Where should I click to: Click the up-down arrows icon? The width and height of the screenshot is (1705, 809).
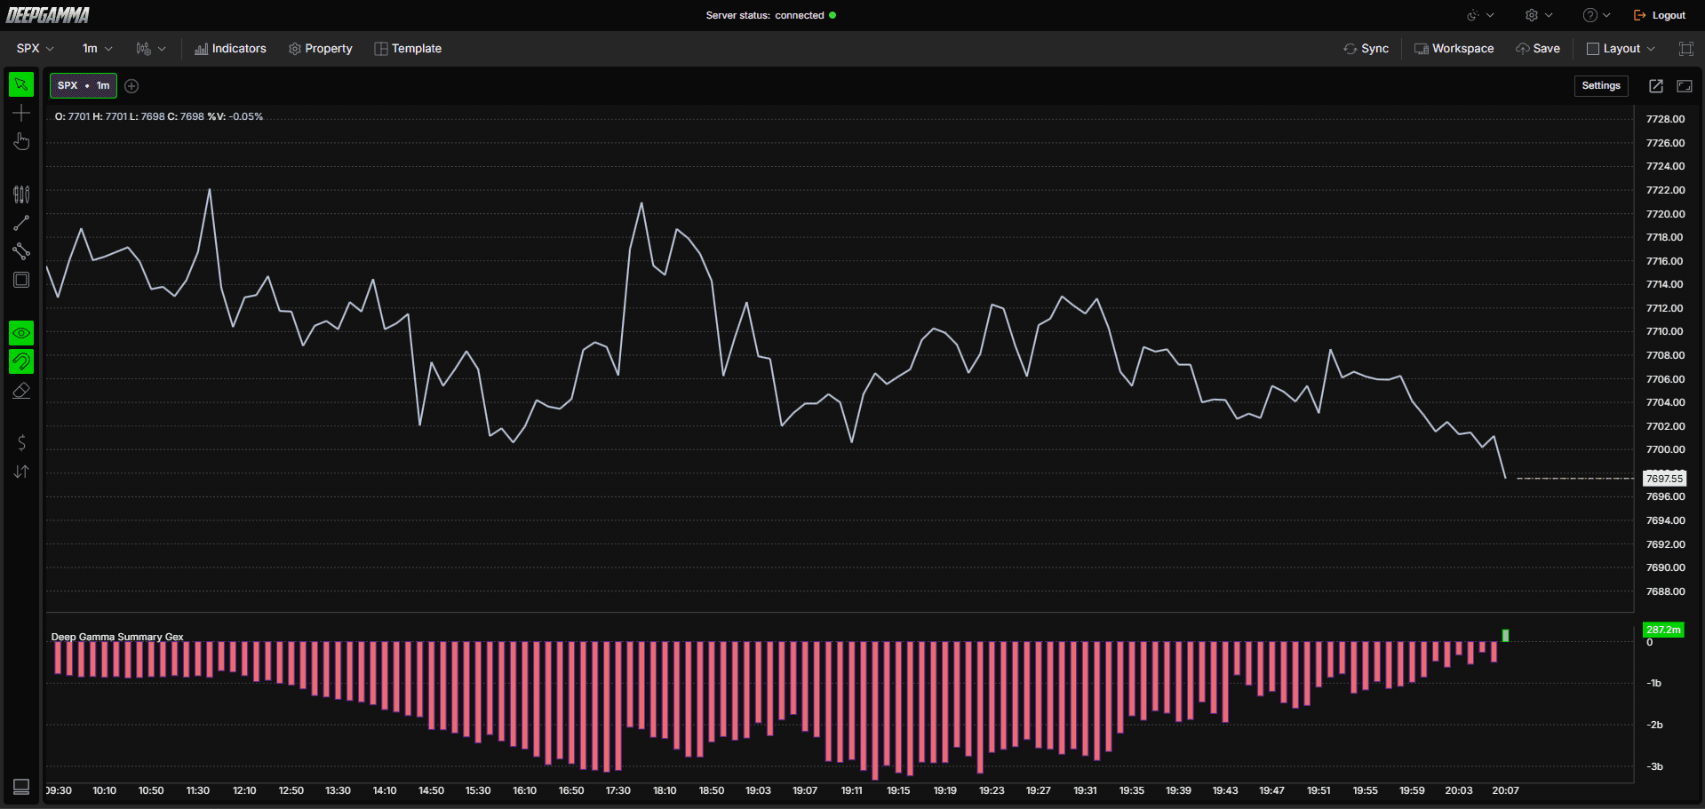21,472
